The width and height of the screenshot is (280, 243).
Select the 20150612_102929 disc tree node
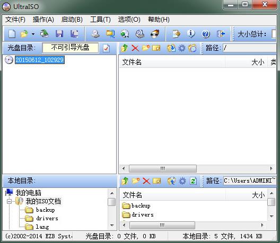point(40,60)
